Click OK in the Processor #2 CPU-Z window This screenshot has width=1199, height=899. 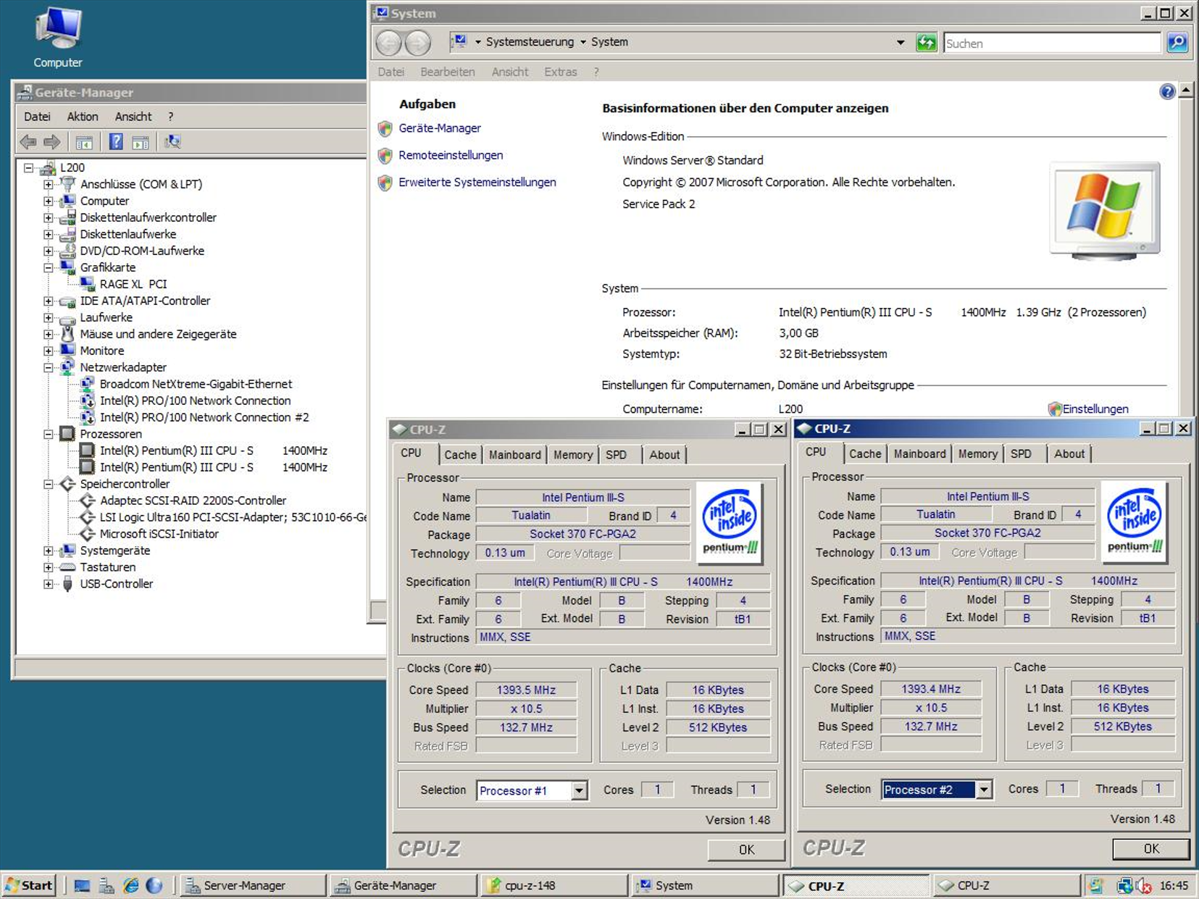pyautogui.click(x=1151, y=849)
